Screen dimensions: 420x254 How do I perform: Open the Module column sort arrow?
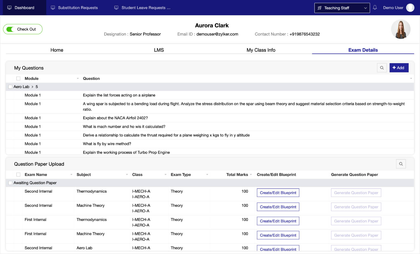coord(78,79)
